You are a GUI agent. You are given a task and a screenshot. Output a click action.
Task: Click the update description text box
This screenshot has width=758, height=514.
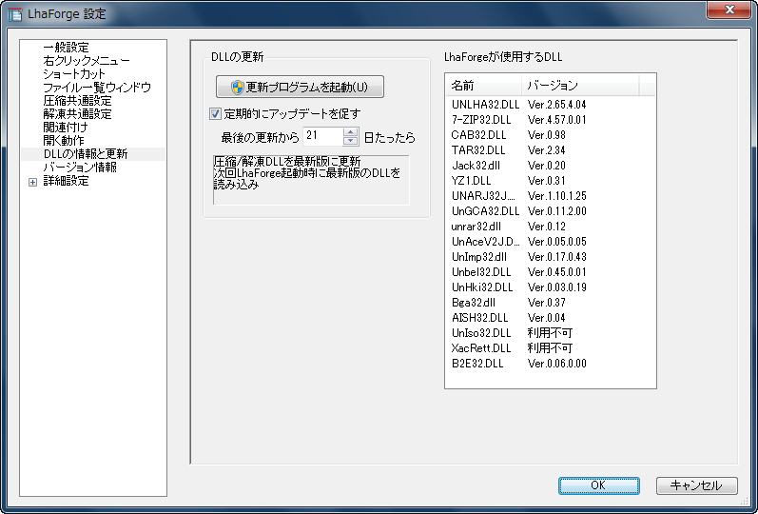click(311, 180)
